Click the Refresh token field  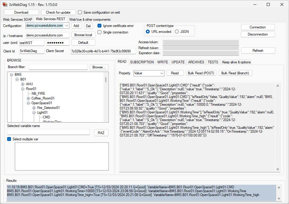click(x=201, y=48)
